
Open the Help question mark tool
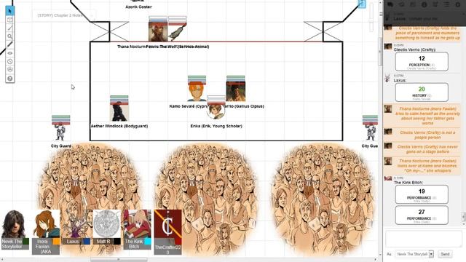[9, 79]
